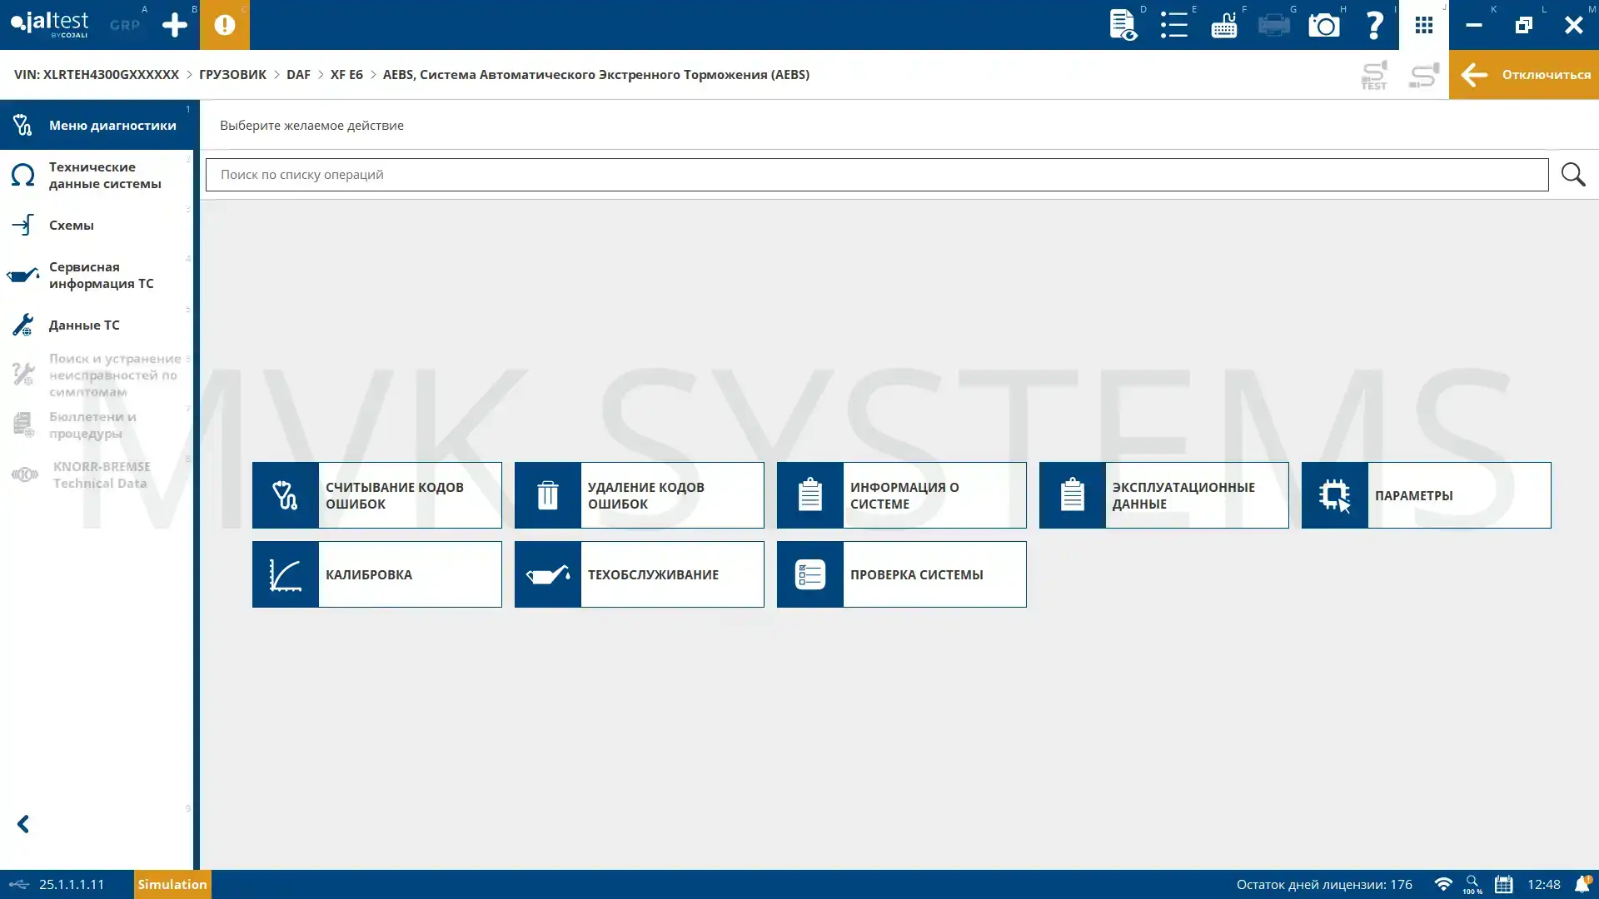Viewport: 1599px width, 899px height.
Task: Click the plus add icon
Action: tap(174, 25)
